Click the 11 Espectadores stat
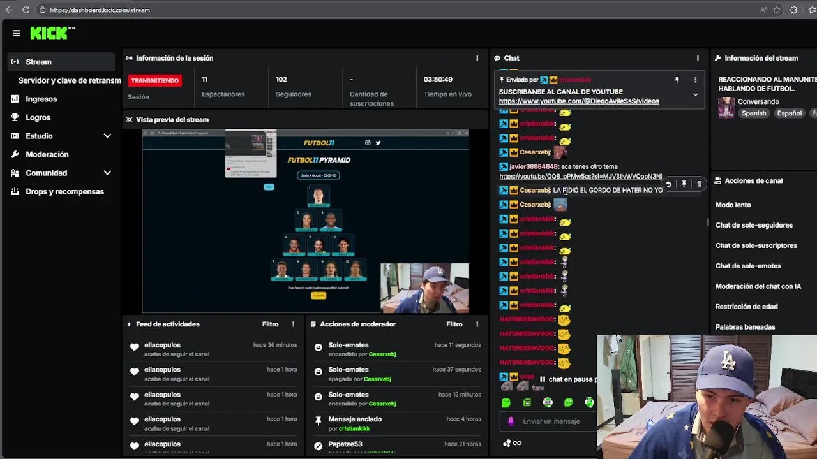 [223, 87]
